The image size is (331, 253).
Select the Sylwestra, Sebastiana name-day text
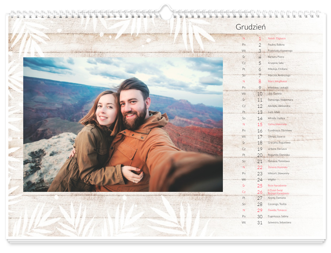point(280,223)
